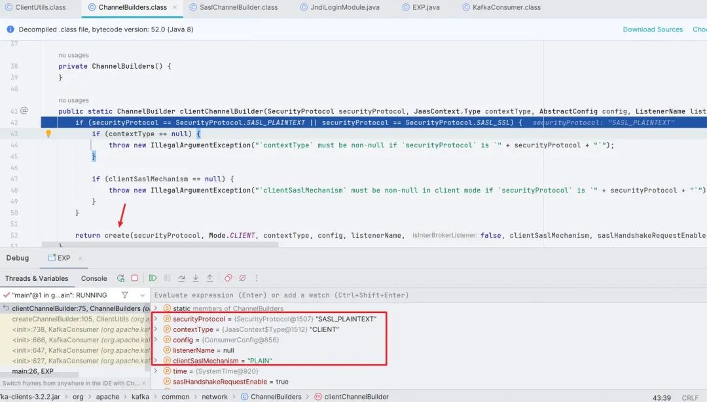Open the KafkaConsumer.class tab
Image resolution: width=707 pixels, height=402 pixels.
(501, 7)
